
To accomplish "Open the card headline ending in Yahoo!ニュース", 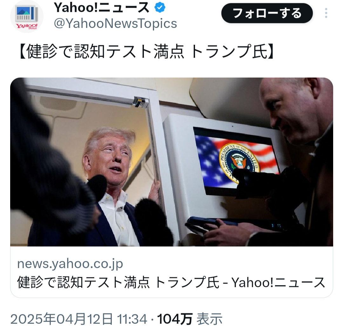I will coord(171,282).
